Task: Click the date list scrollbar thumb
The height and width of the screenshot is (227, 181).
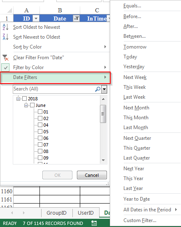Action: (103, 114)
